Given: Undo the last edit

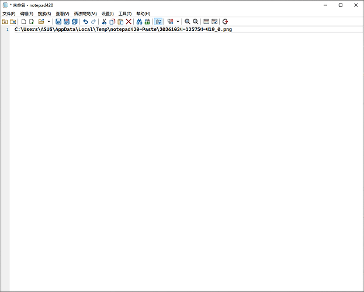Looking at the screenshot, I should pos(85,22).
